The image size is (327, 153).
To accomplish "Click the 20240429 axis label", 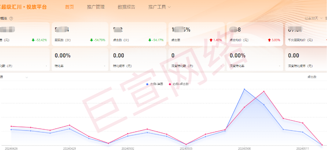I will point(69,149).
